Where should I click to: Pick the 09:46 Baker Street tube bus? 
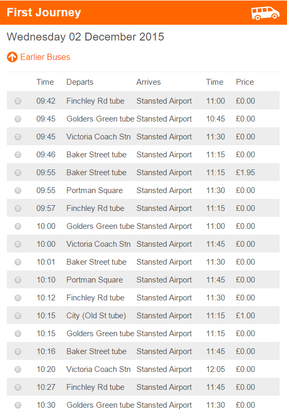pos(18,155)
